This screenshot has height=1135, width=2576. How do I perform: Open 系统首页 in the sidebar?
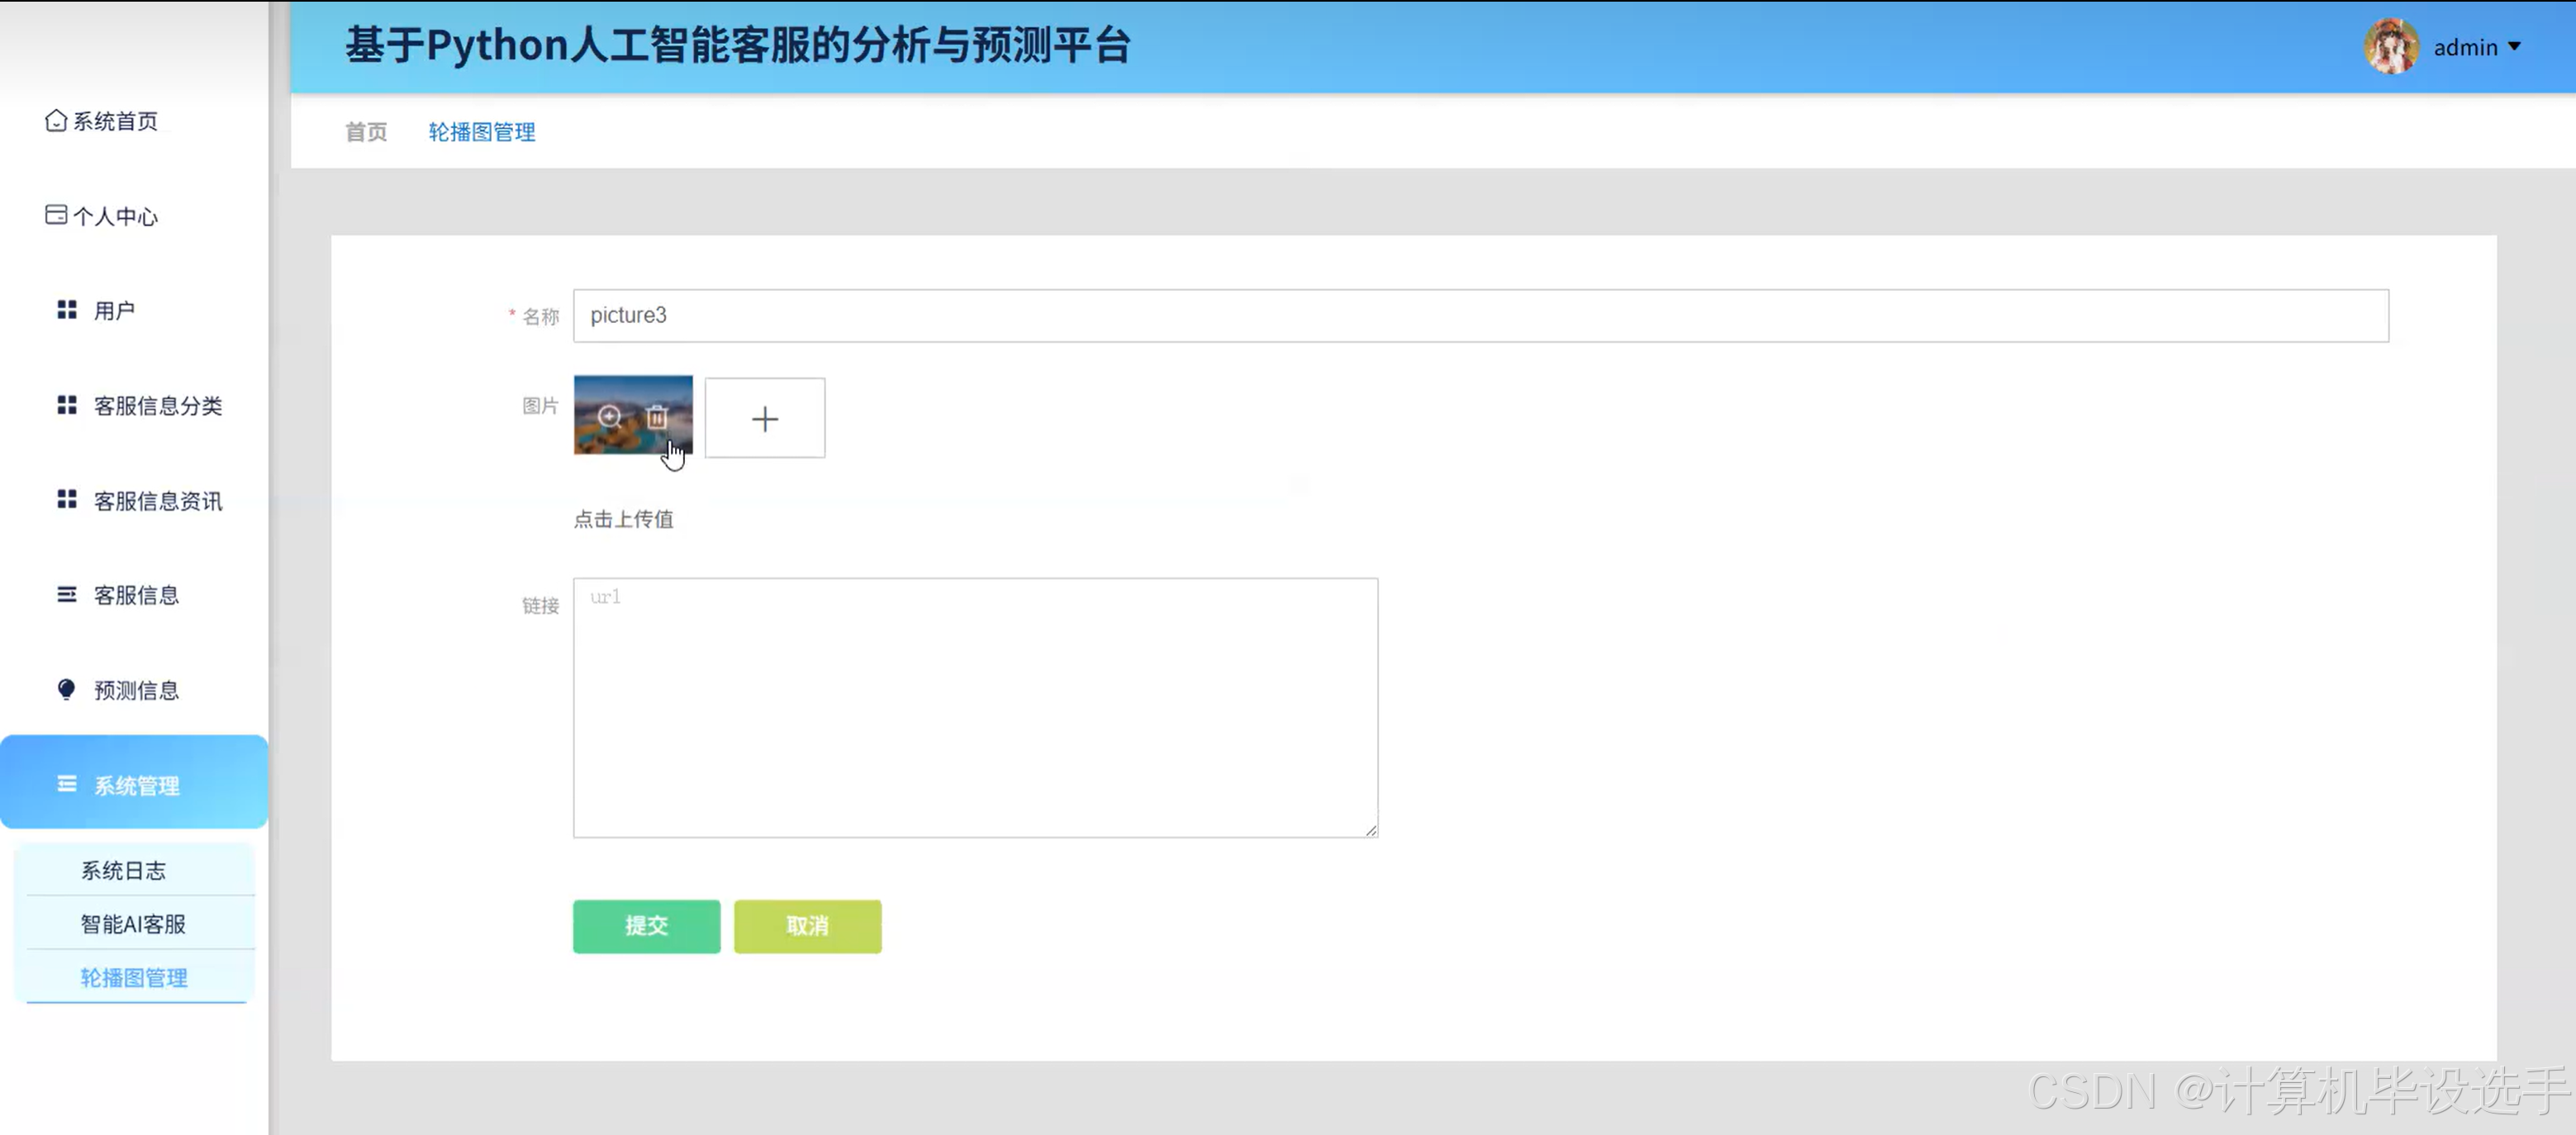pyautogui.click(x=115, y=121)
